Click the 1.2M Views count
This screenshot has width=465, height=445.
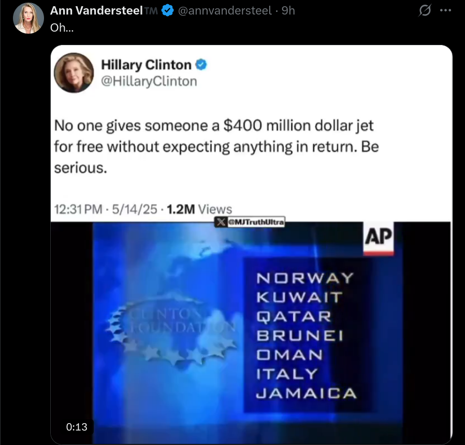tap(199, 209)
